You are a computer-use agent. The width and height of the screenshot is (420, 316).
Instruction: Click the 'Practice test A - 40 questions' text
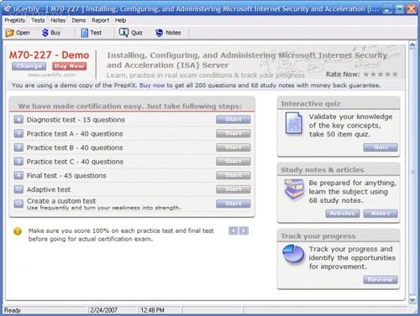pyautogui.click(x=75, y=134)
